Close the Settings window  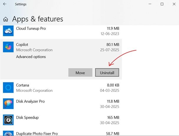(174, 4)
